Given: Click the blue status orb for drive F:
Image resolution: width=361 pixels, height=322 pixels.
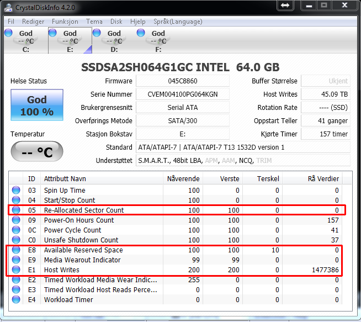Looking at the screenshot, I should [x=141, y=33].
